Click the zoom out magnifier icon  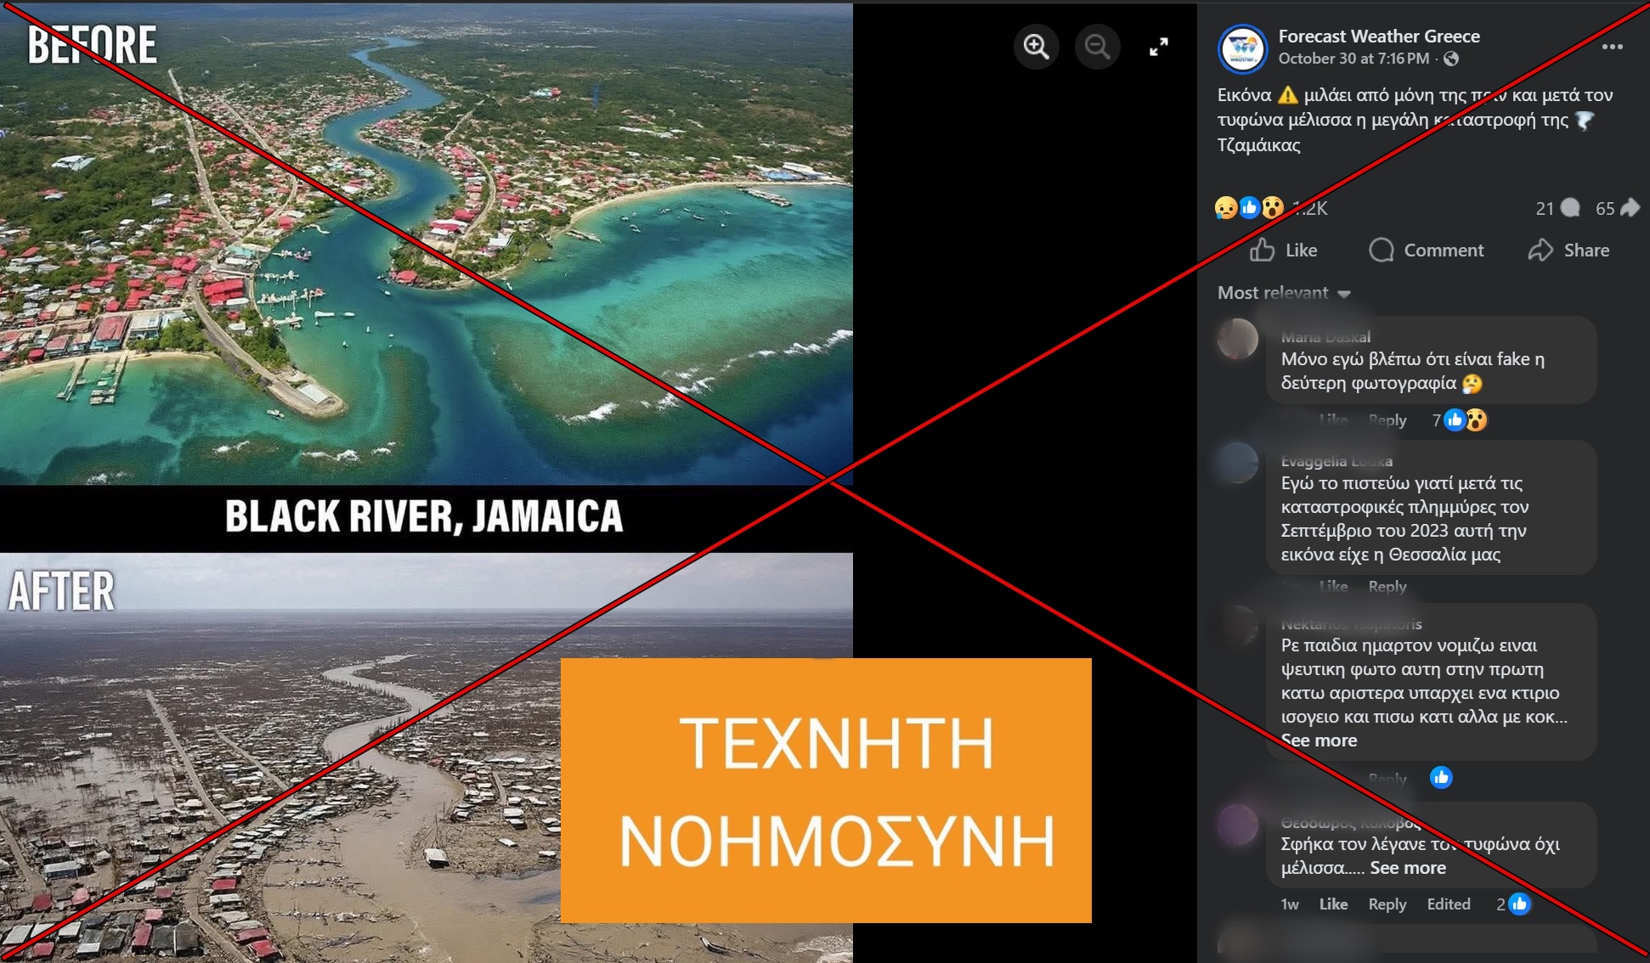pos(1097,46)
